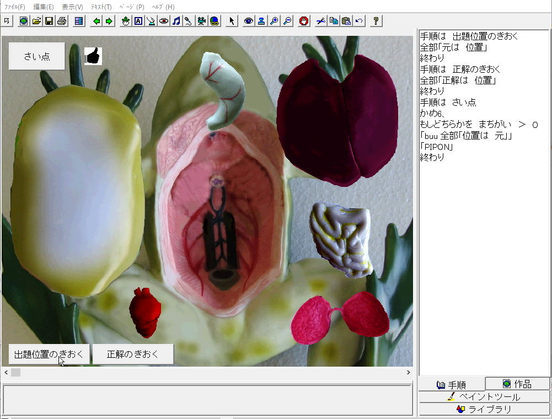Go to next page with green right arrow
The image size is (552, 419).
click(x=109, y=21)
